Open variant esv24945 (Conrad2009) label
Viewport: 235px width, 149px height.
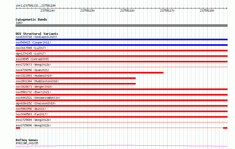tap(32, 59)
